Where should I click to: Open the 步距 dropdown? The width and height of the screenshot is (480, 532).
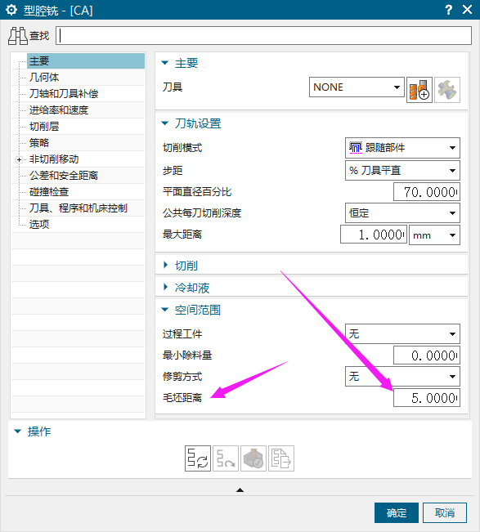(402, 170)
